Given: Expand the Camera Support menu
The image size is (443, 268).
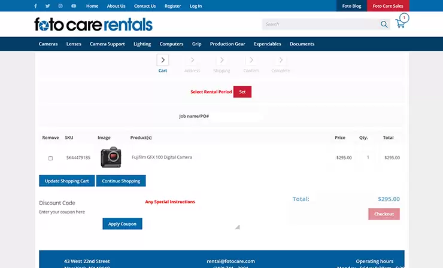Looking at the screenshot, I should pyautogui.click(x=107, y=44).
